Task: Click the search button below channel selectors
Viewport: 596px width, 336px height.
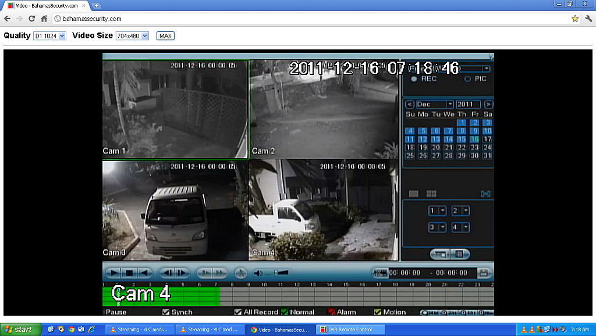Action: tap(440, 254)
